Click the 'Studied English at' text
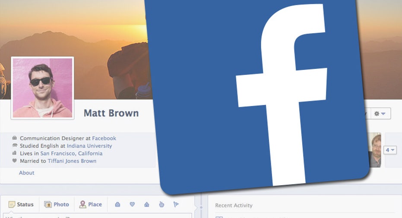Screen dimensions: 402x218 (x=43, y=146)
